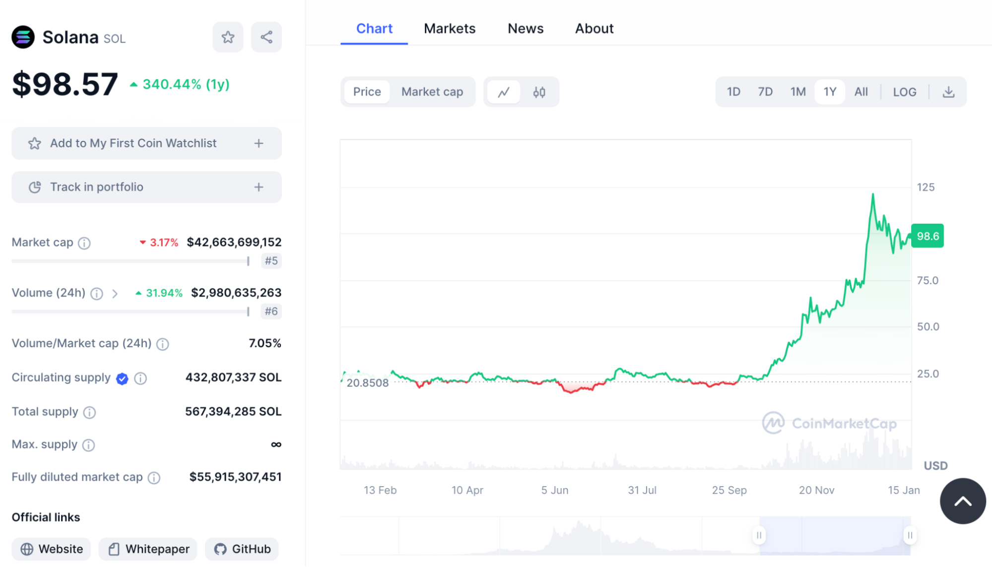Select the 1Y time range
The width and height of the screenshot is (992, 567).
click(830, 92)
